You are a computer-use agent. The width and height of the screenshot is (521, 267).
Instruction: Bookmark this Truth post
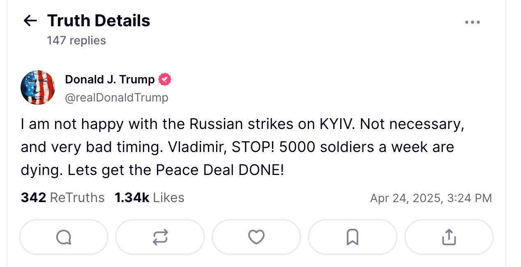click(353, 237)
